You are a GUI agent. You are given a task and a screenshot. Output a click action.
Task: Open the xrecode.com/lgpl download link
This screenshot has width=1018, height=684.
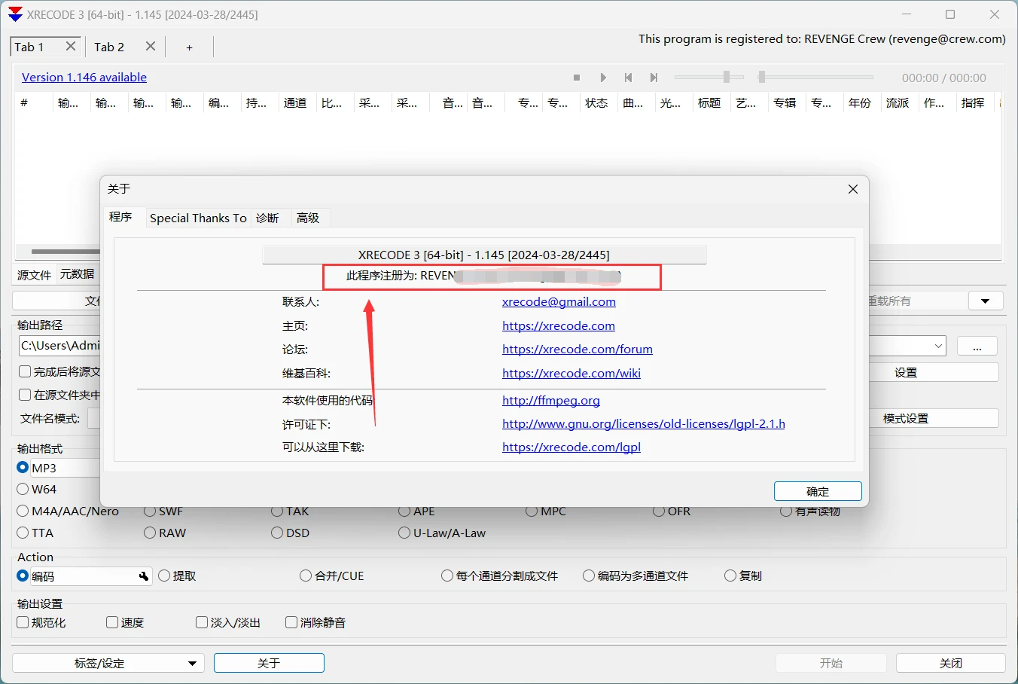tap(571, 447)
